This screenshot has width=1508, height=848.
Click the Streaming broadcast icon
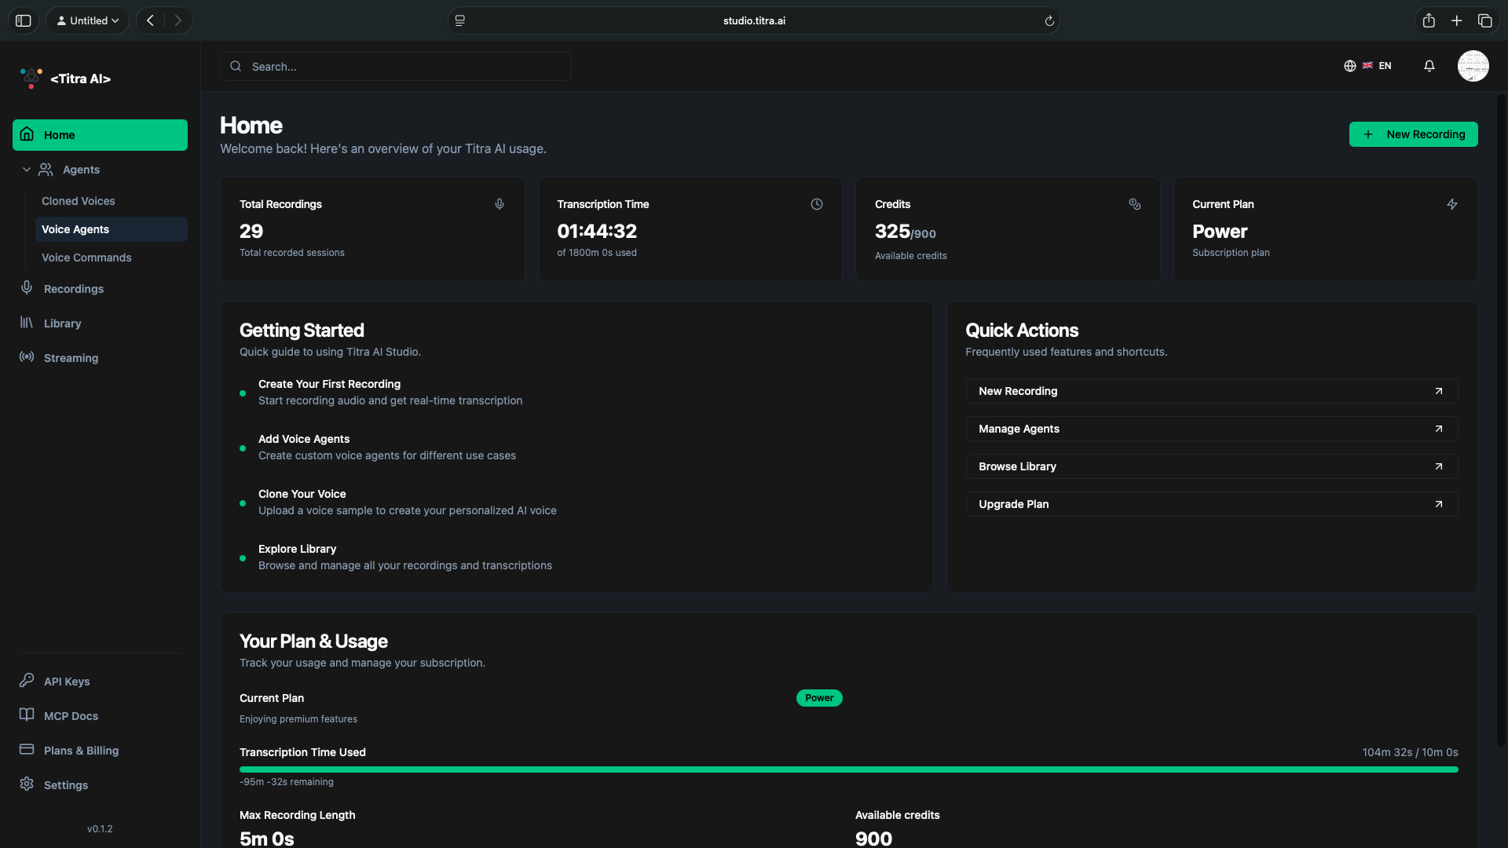click(x=27, y=357)
